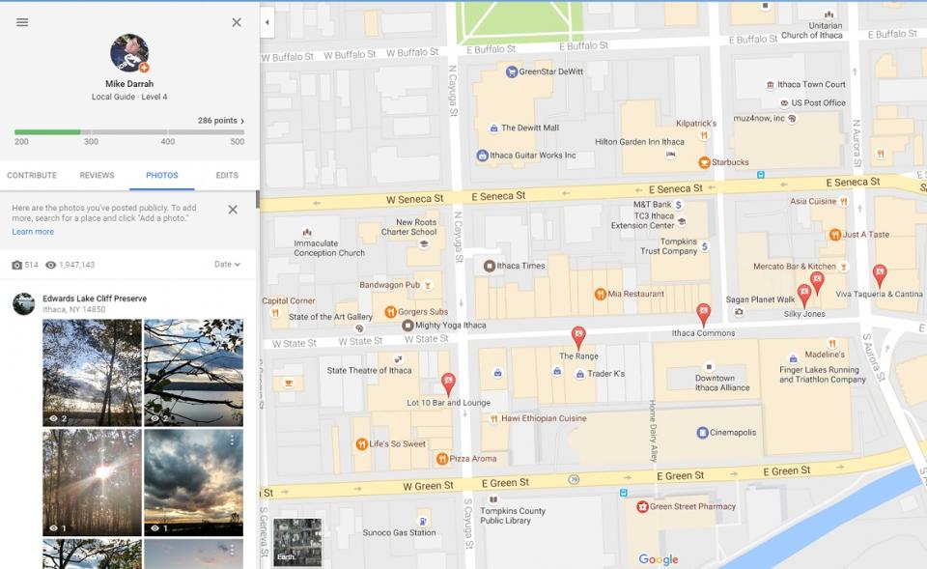Screen dimensions: 927x569
Task: Click the Madeline's restaurant icon
Action: 832,344
